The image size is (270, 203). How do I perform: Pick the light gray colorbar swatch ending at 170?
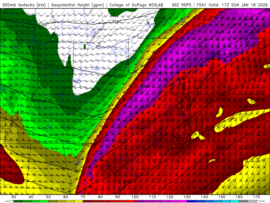pos(252,201)
